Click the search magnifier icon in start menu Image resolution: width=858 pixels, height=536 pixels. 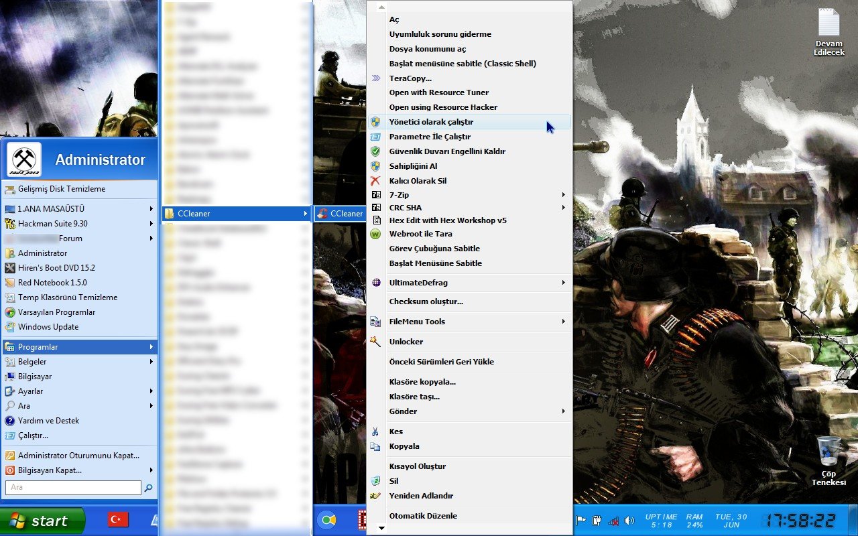click(148, 488)
